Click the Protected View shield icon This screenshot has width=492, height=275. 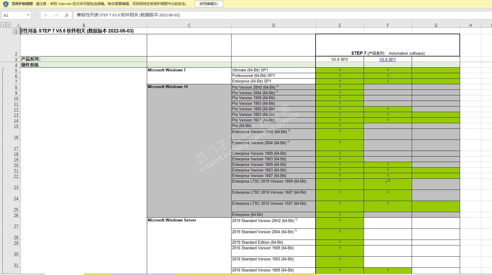pos(6,4)
